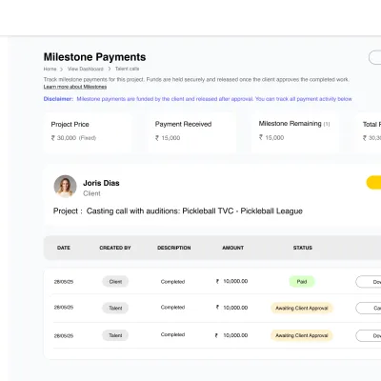The image size is (381, 381).
Task: Click the first row action button
Action: pyautogui.click(x=369, y=282)
